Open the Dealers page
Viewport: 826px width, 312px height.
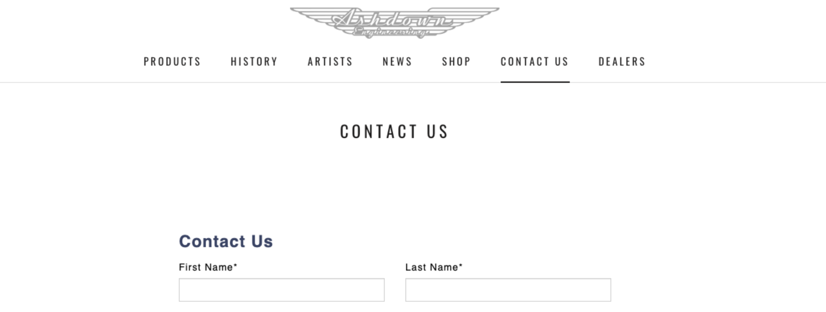click(x=622, y=61)
